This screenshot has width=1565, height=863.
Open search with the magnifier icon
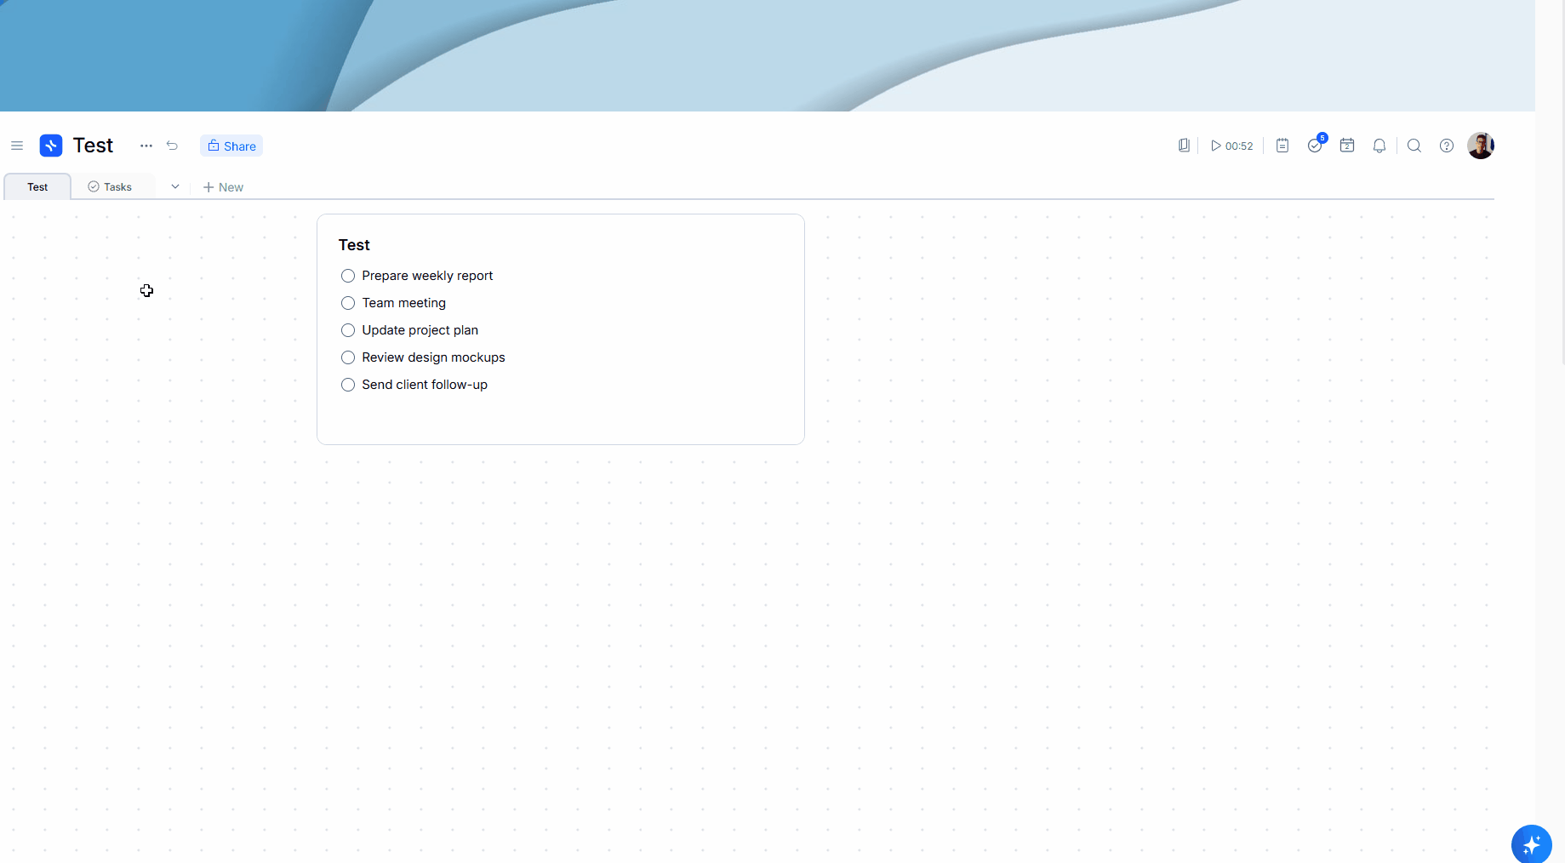[1414, 145]
